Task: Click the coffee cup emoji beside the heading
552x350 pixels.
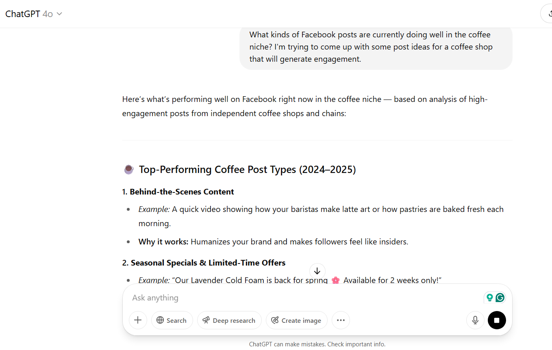Action: point(128,169)
